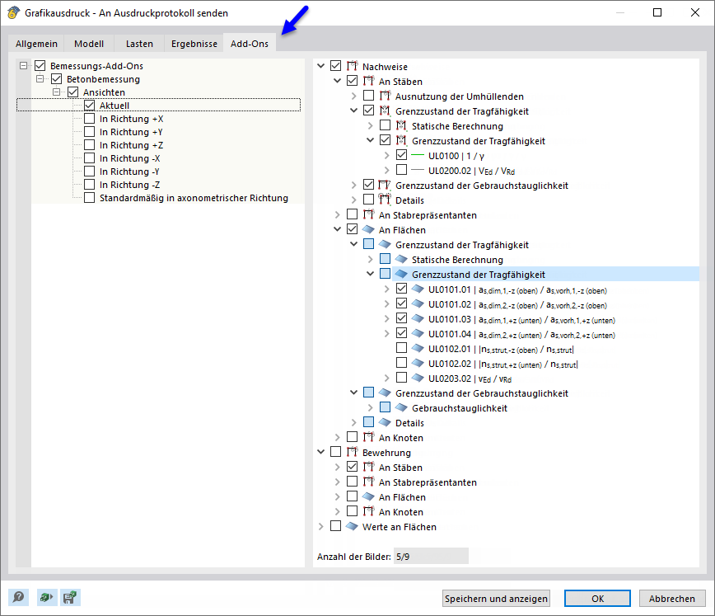Viewport: 715px width, 616px height.
Task: Open the Lasten tab
Action: click(139, 44)
